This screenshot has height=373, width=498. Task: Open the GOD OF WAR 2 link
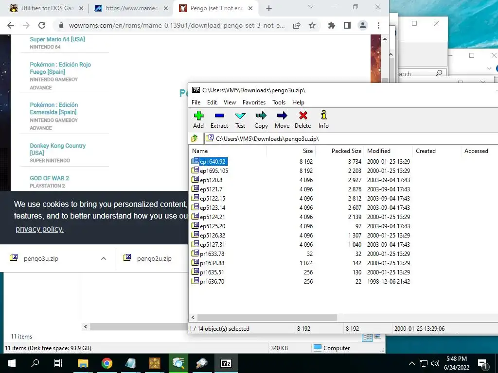49,178
